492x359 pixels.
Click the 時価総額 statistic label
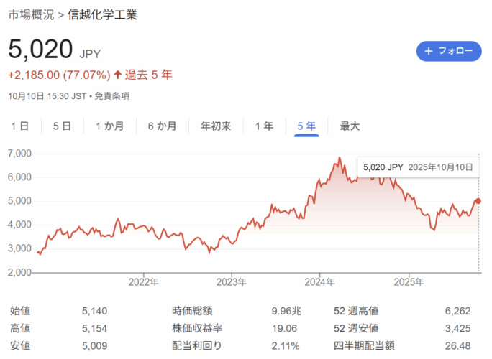(x=192, y=312)
